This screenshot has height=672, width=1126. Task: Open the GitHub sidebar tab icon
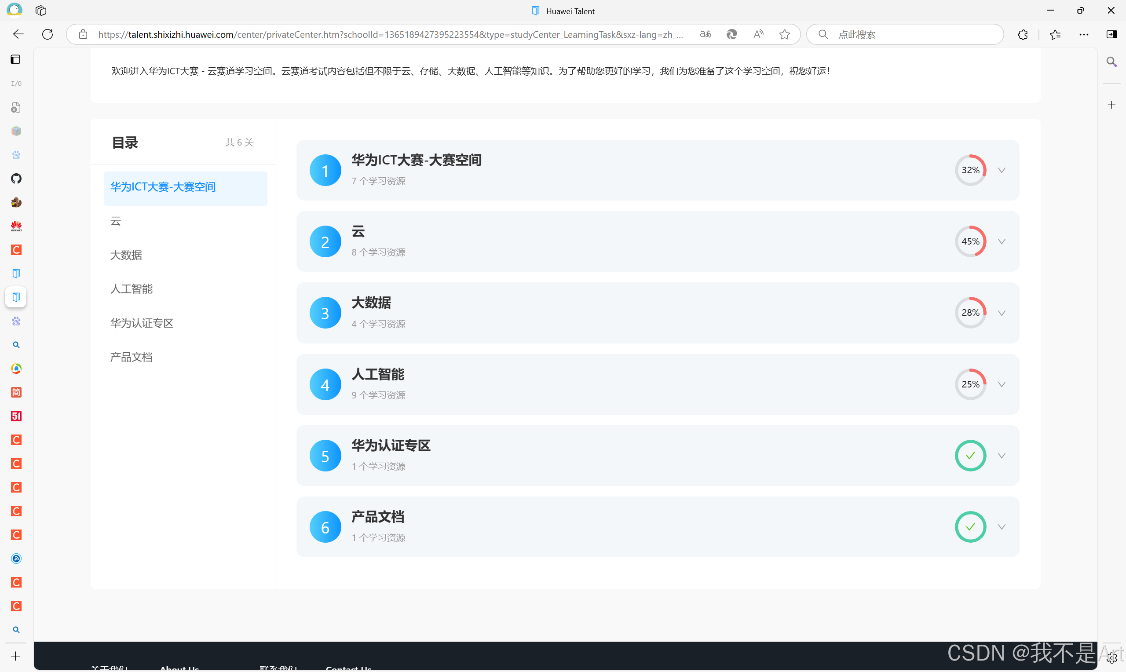[16, 179]
